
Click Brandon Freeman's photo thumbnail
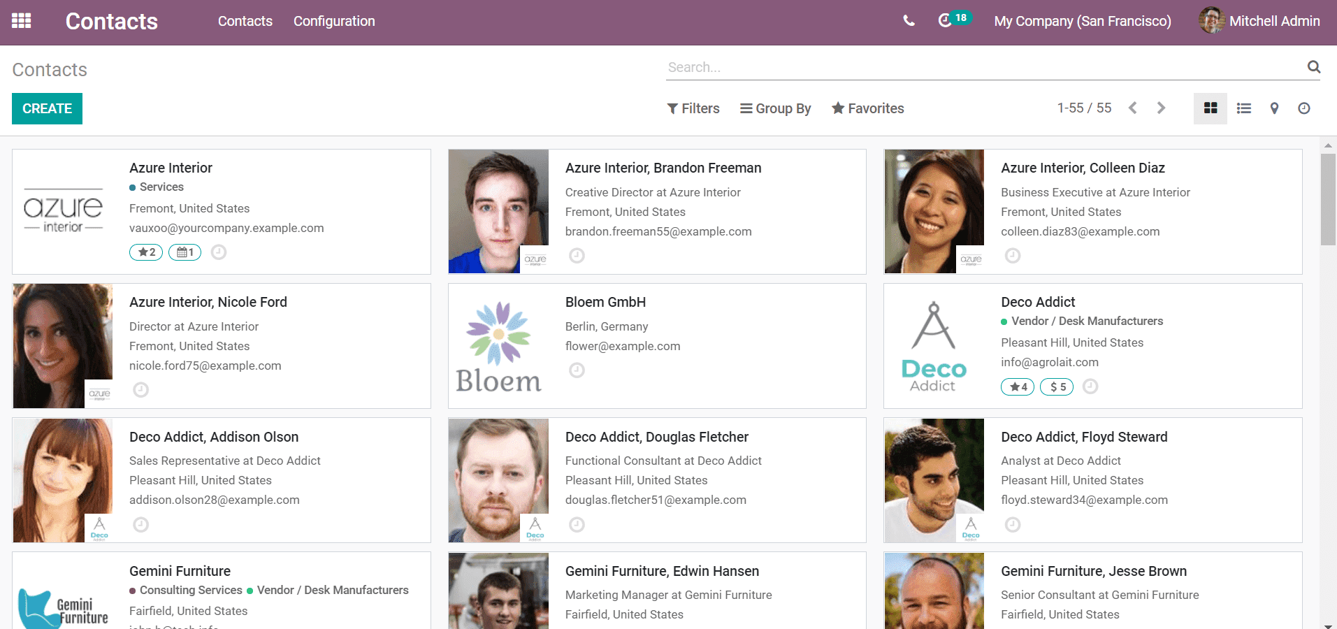pos(498,211)
